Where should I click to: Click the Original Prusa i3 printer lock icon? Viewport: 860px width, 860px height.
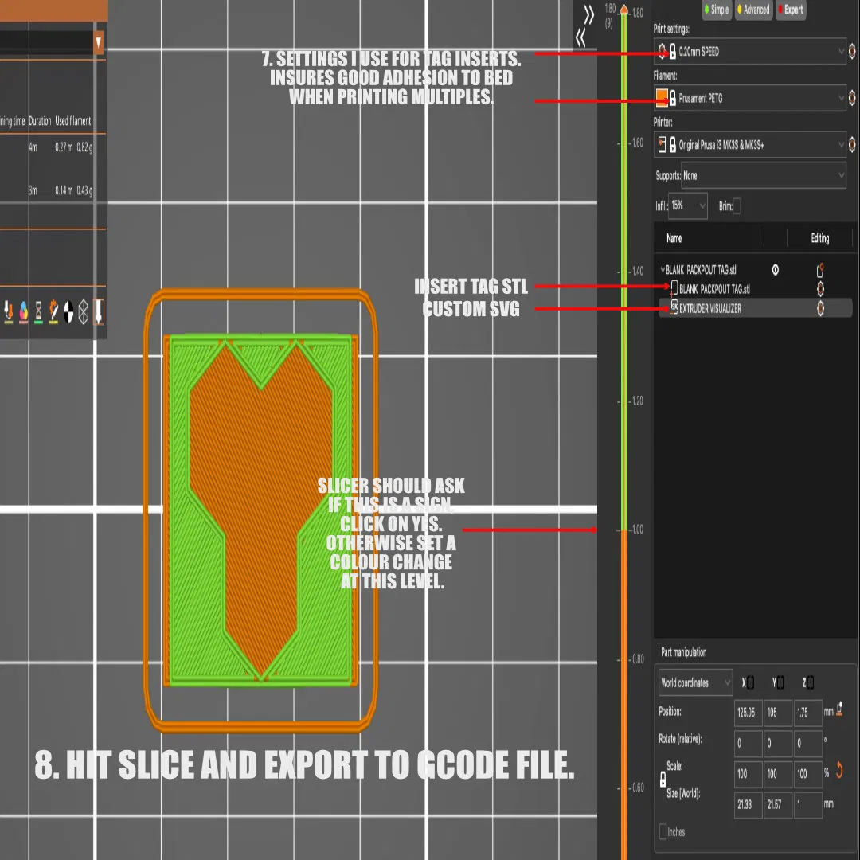(672, 145)
